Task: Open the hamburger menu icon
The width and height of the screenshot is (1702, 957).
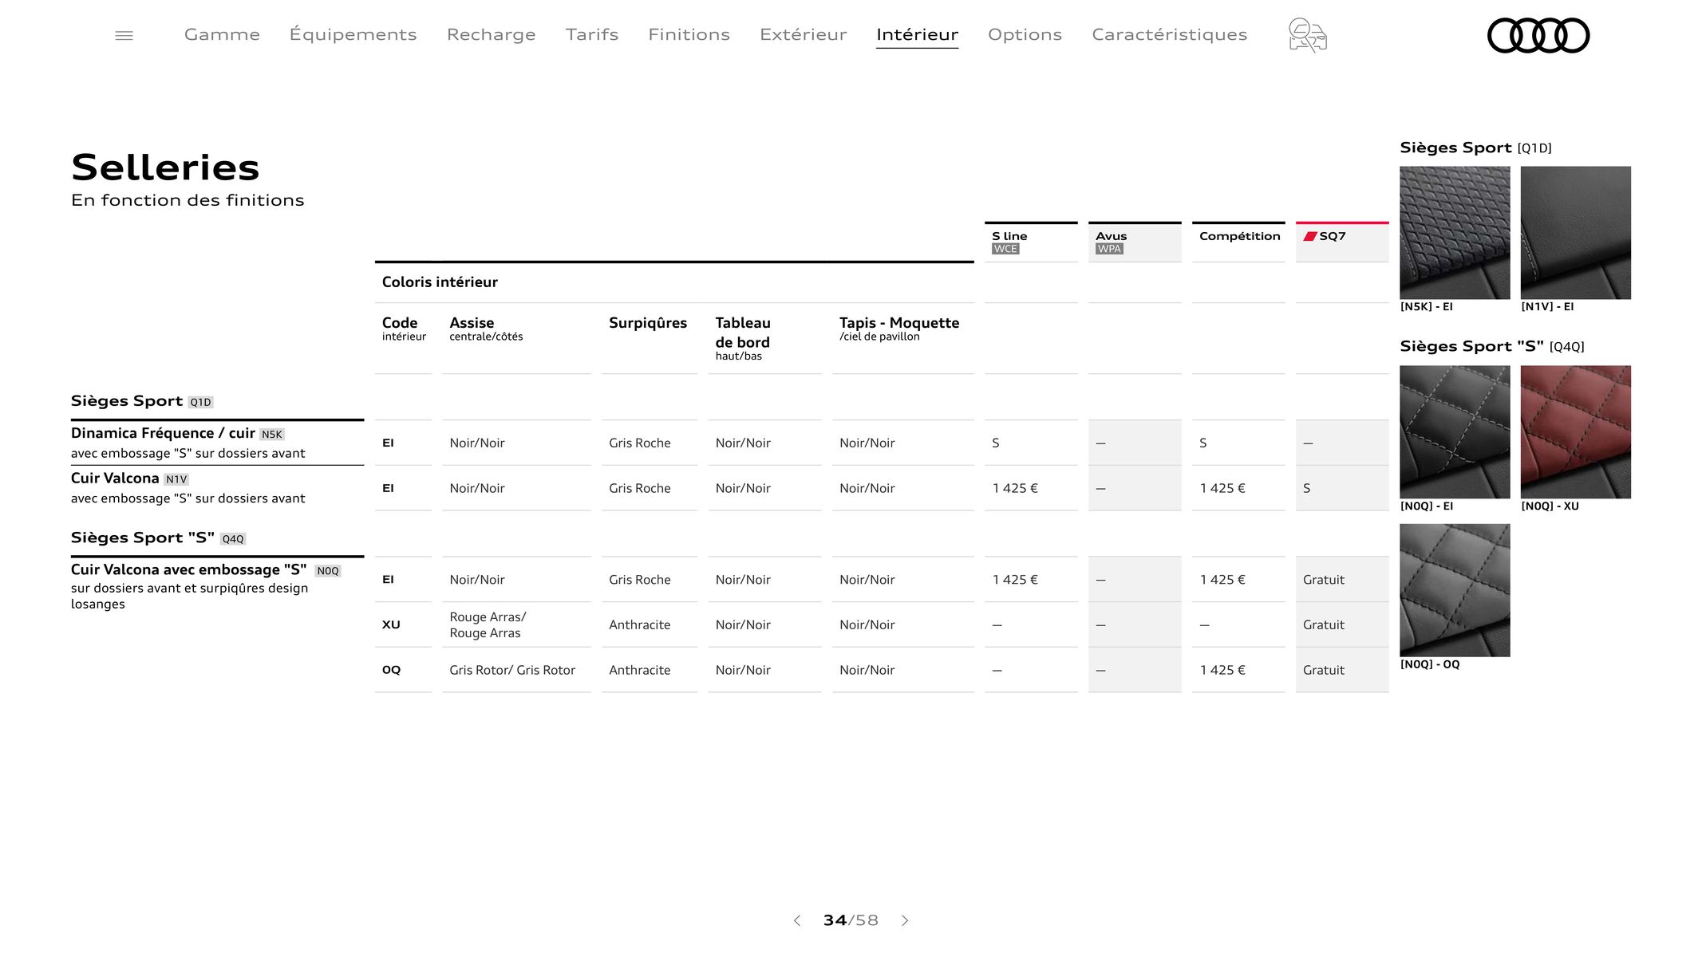Action: pyautogui.click(x=124, y=35)
